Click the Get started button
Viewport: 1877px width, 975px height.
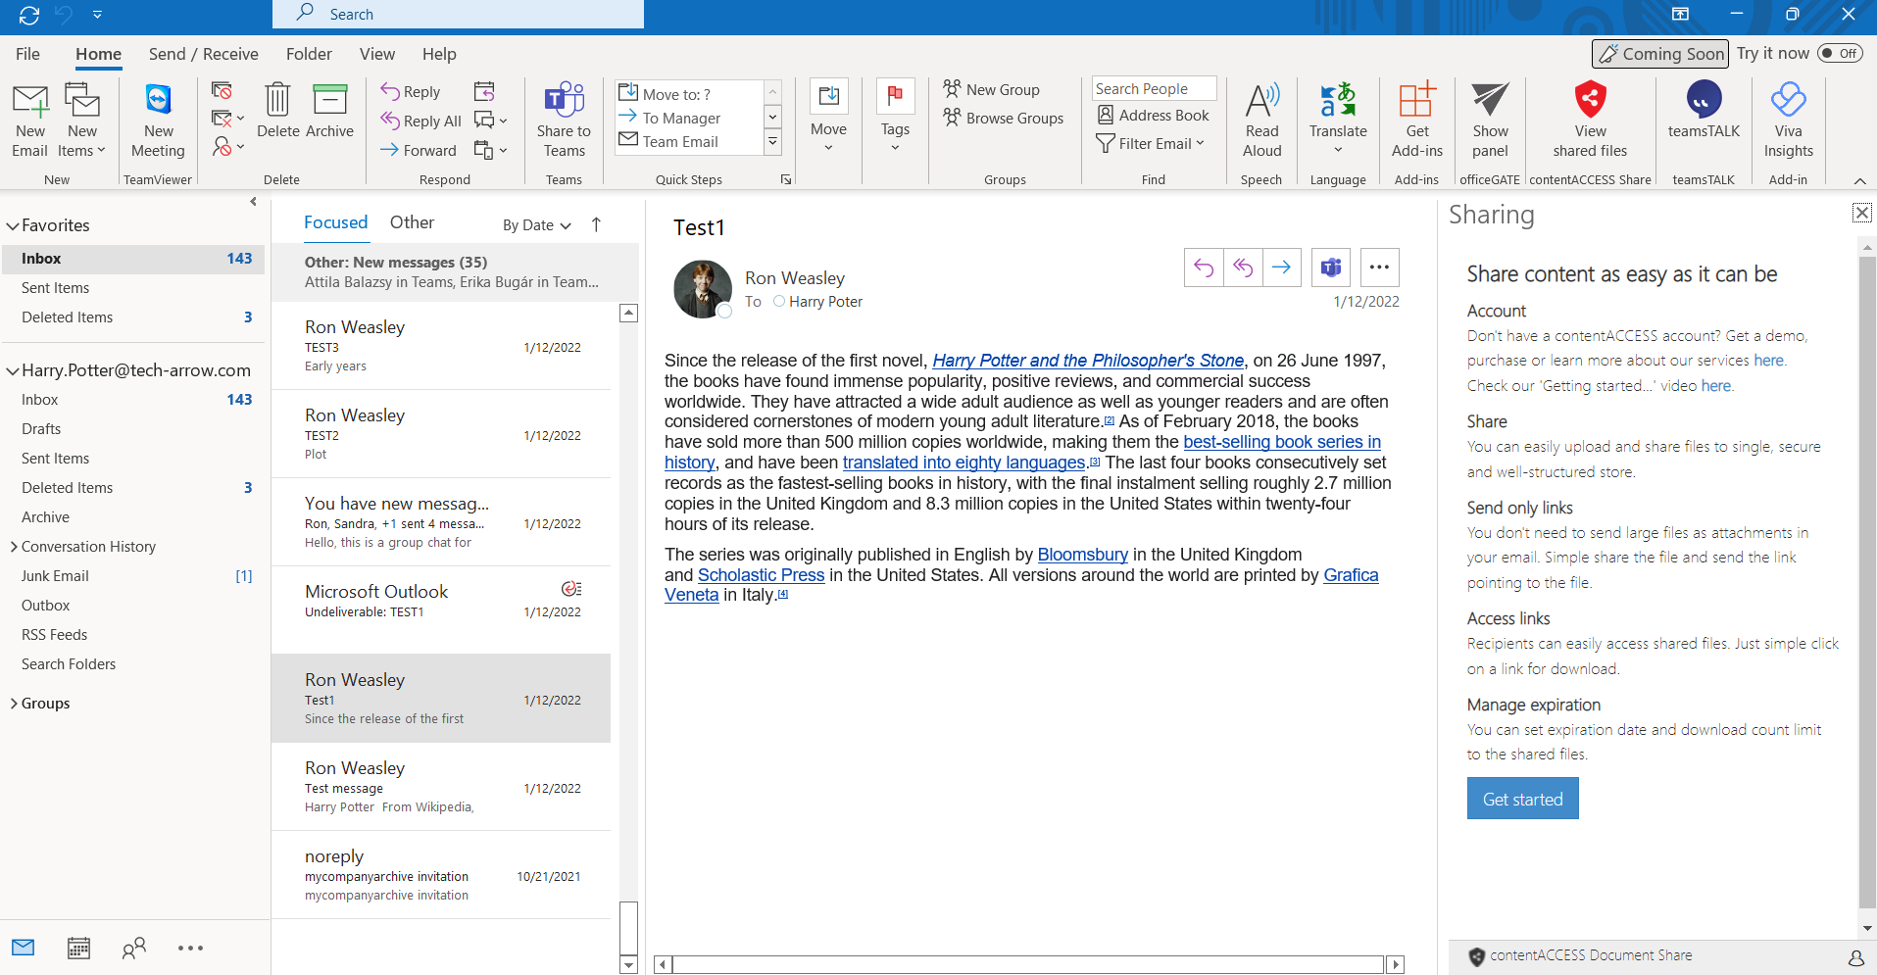[x=1522, y=799]
